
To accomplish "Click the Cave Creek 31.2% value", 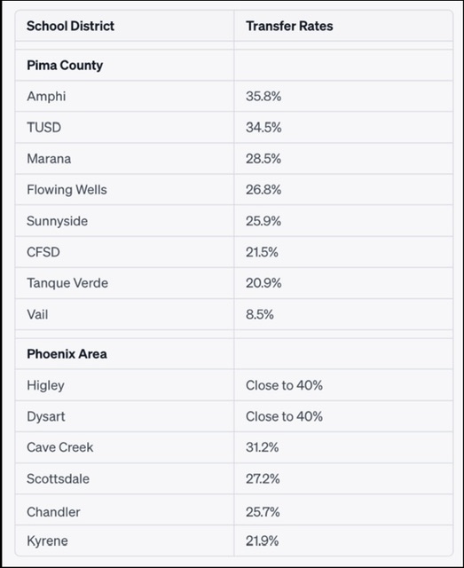I will [263, 447].
